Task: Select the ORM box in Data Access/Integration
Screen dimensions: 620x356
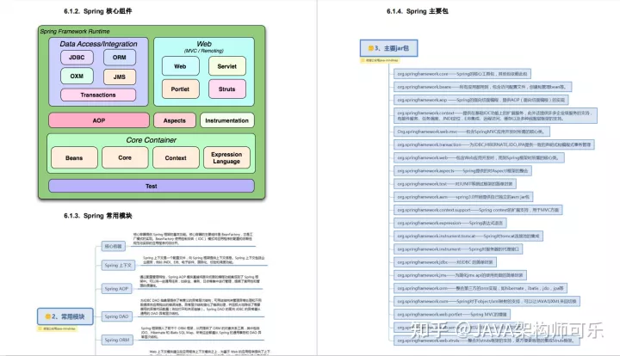Action: click(120, 58)
